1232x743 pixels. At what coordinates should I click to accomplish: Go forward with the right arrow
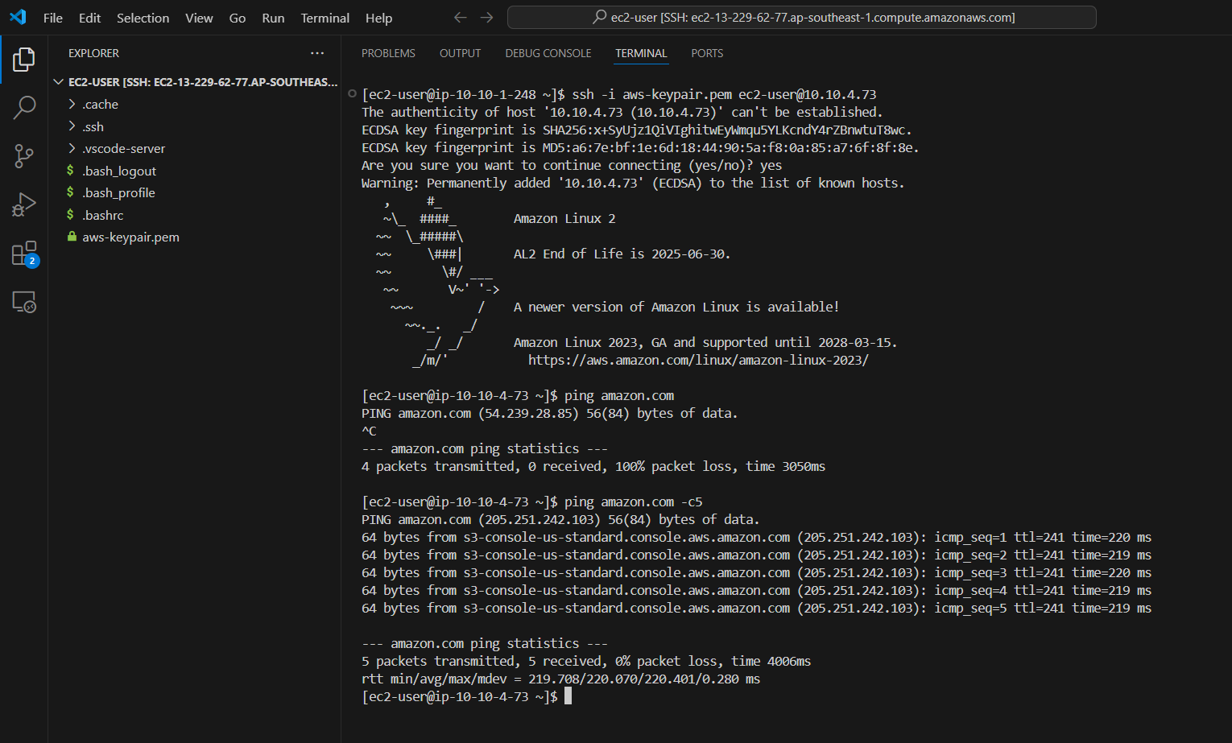coord(486,17)
